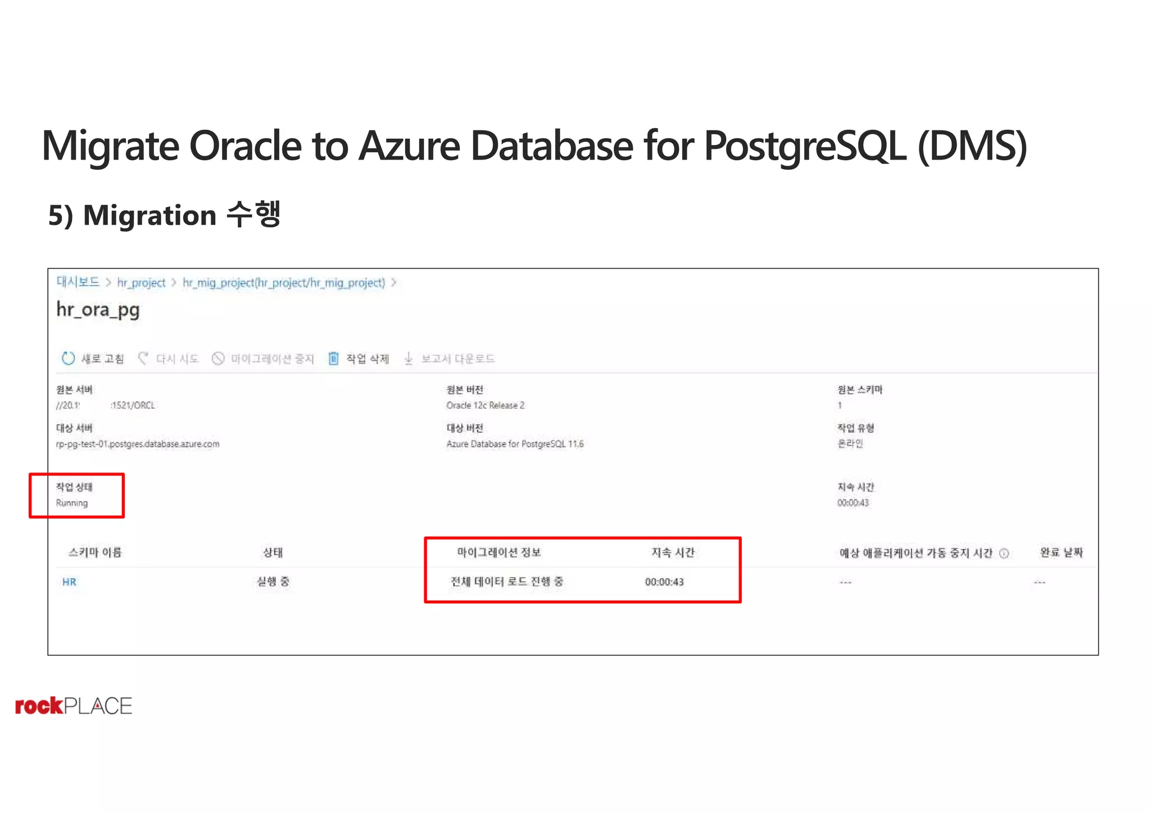Click chevron after hr_mig_project breadcrumb
1151x813 pixels.
(x=394, y=283)
